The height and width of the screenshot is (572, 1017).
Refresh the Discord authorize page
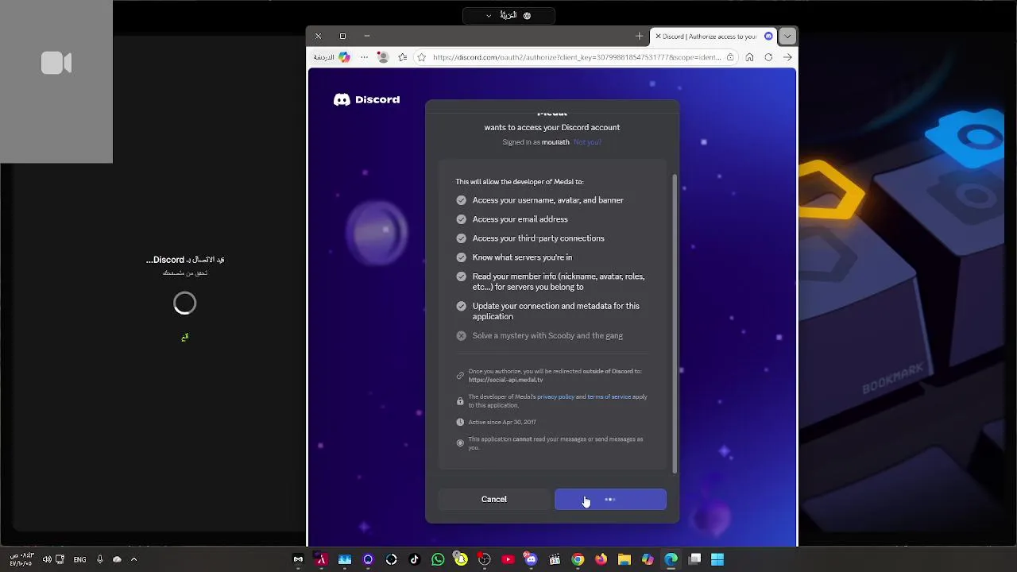coord(768,57)
